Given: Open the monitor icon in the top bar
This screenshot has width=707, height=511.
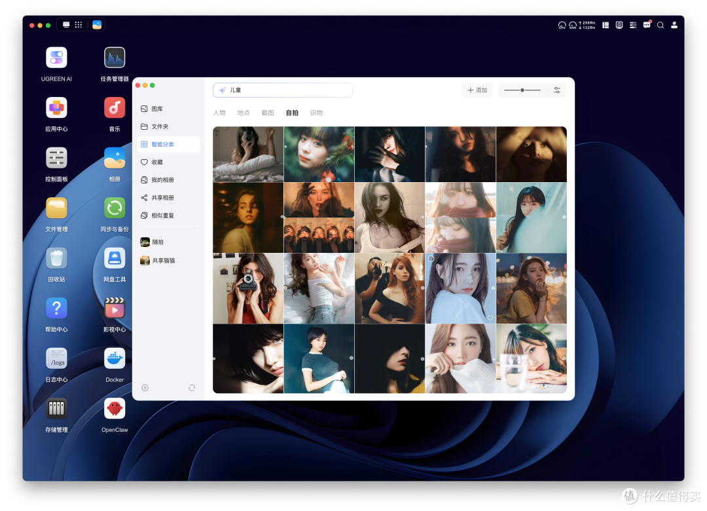Looking at the screenshot, I should [x=619, y=26].
